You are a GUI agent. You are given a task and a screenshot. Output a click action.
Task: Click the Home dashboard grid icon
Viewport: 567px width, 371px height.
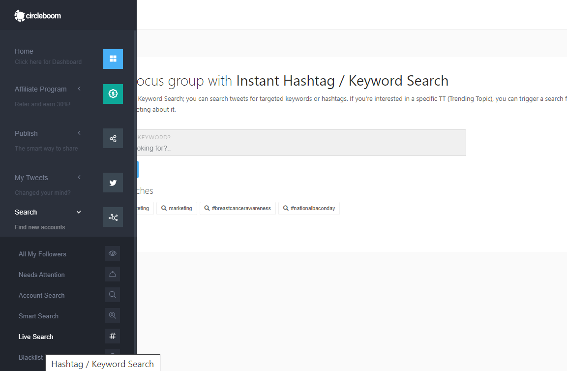point(113,59)
